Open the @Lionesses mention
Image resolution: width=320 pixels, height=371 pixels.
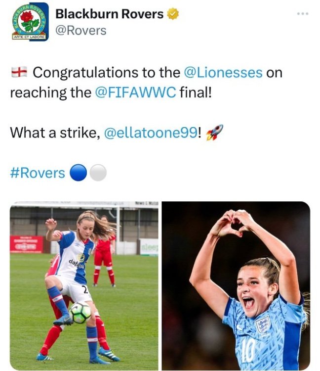point(223,73)
